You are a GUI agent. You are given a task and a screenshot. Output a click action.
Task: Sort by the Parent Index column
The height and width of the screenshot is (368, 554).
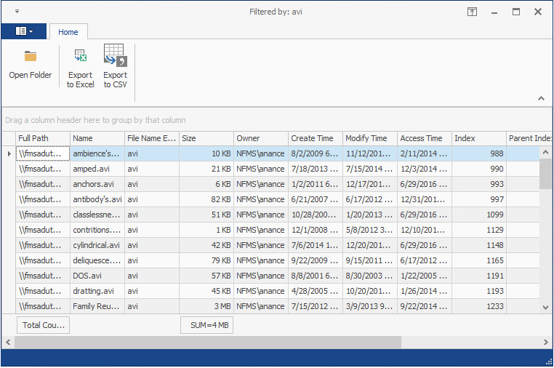click(x=529, y=138)
